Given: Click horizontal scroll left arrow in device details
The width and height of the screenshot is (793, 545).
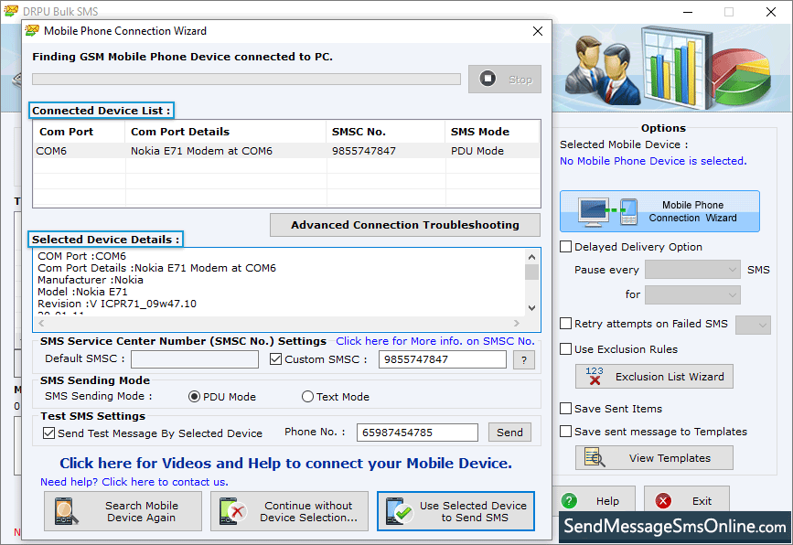Looking at the screenshot, I should click(x=41, y=323).
